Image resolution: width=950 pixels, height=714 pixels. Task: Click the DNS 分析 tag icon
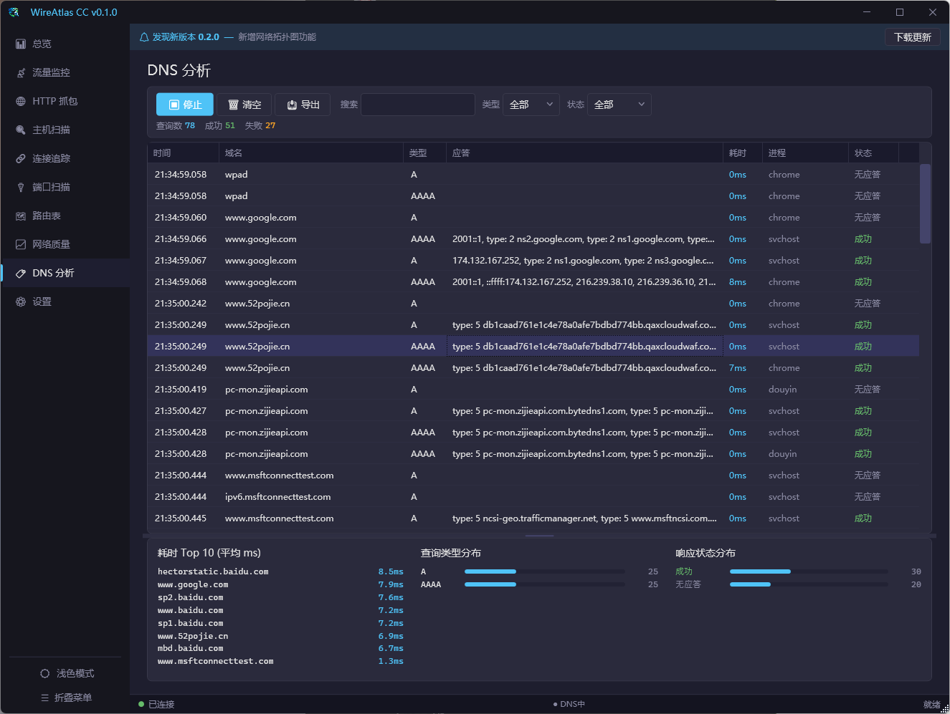click(x=21, y=273)
